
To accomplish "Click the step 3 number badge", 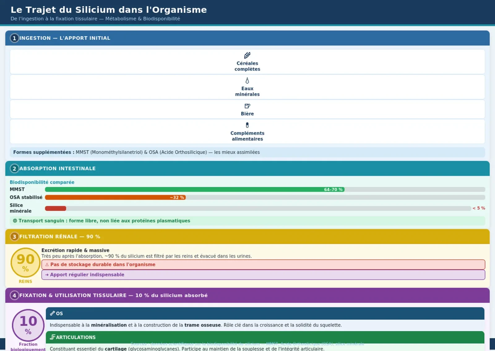I will (x=14, y=237).
